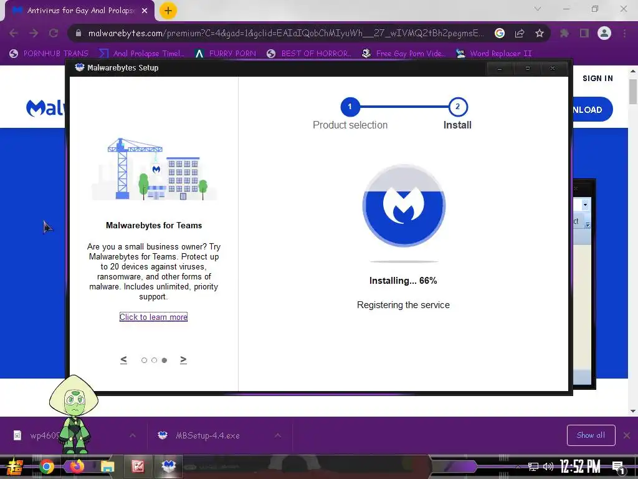Click the padlock site info icon

pos(78,33)
